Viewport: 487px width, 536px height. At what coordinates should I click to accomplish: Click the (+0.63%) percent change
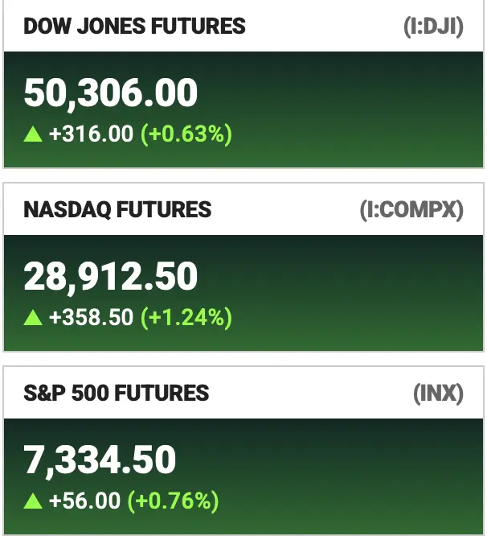pyautogui.click(x=186, y=134)
